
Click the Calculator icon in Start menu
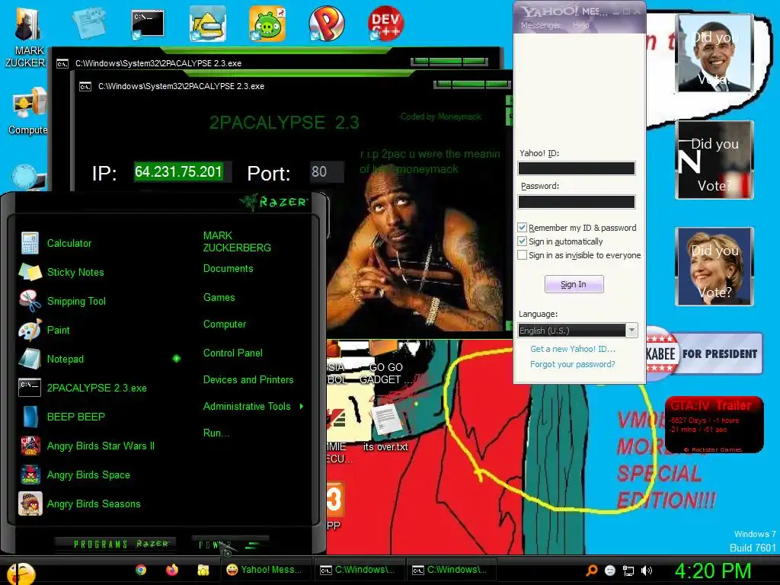tap(30, 243)
